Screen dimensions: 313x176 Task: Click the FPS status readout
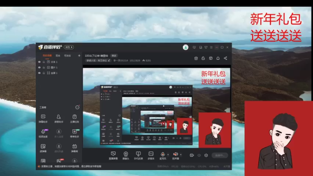tap(174, 167)
